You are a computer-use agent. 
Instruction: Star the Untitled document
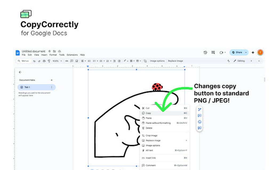pos(49,51)
